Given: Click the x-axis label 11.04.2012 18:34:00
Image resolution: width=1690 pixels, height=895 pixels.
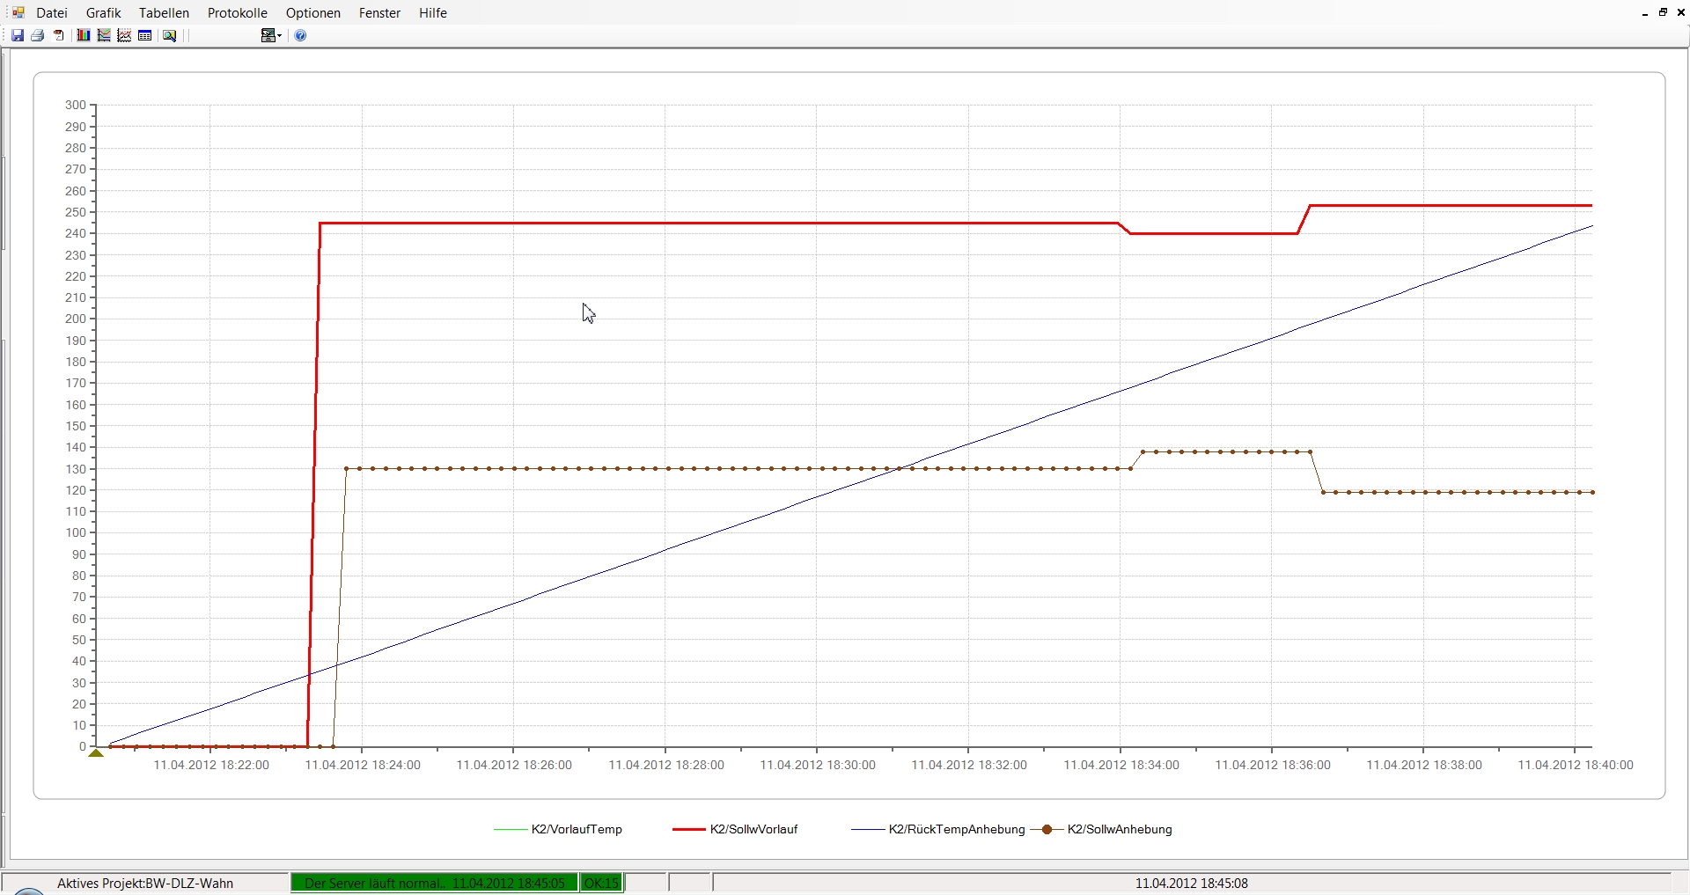Looking at the screenshot, I should [1121, 766].
